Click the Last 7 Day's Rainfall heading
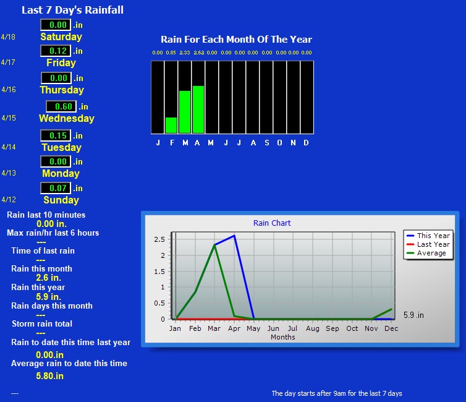The height and width of the screenshot is (402, 466). [x=72, y=10]
